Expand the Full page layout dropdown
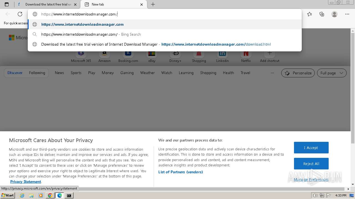This screenshot has height=199, width=355. (332, 73)
